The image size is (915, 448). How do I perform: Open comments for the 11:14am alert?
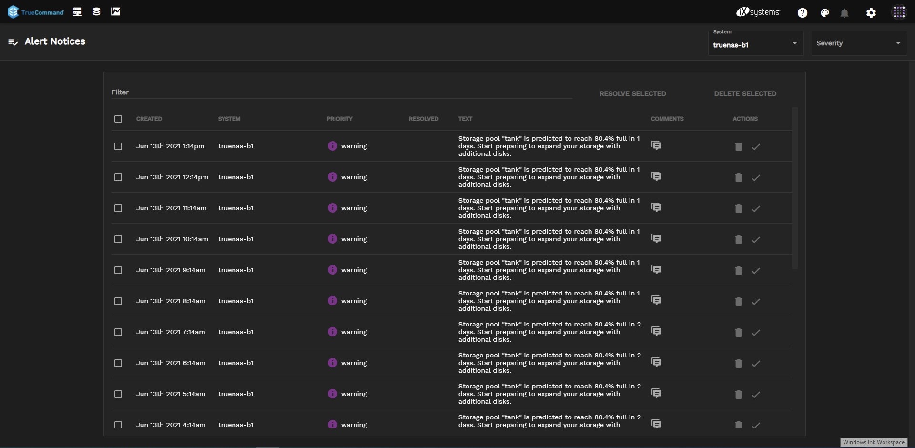click(x=656, y=207)
